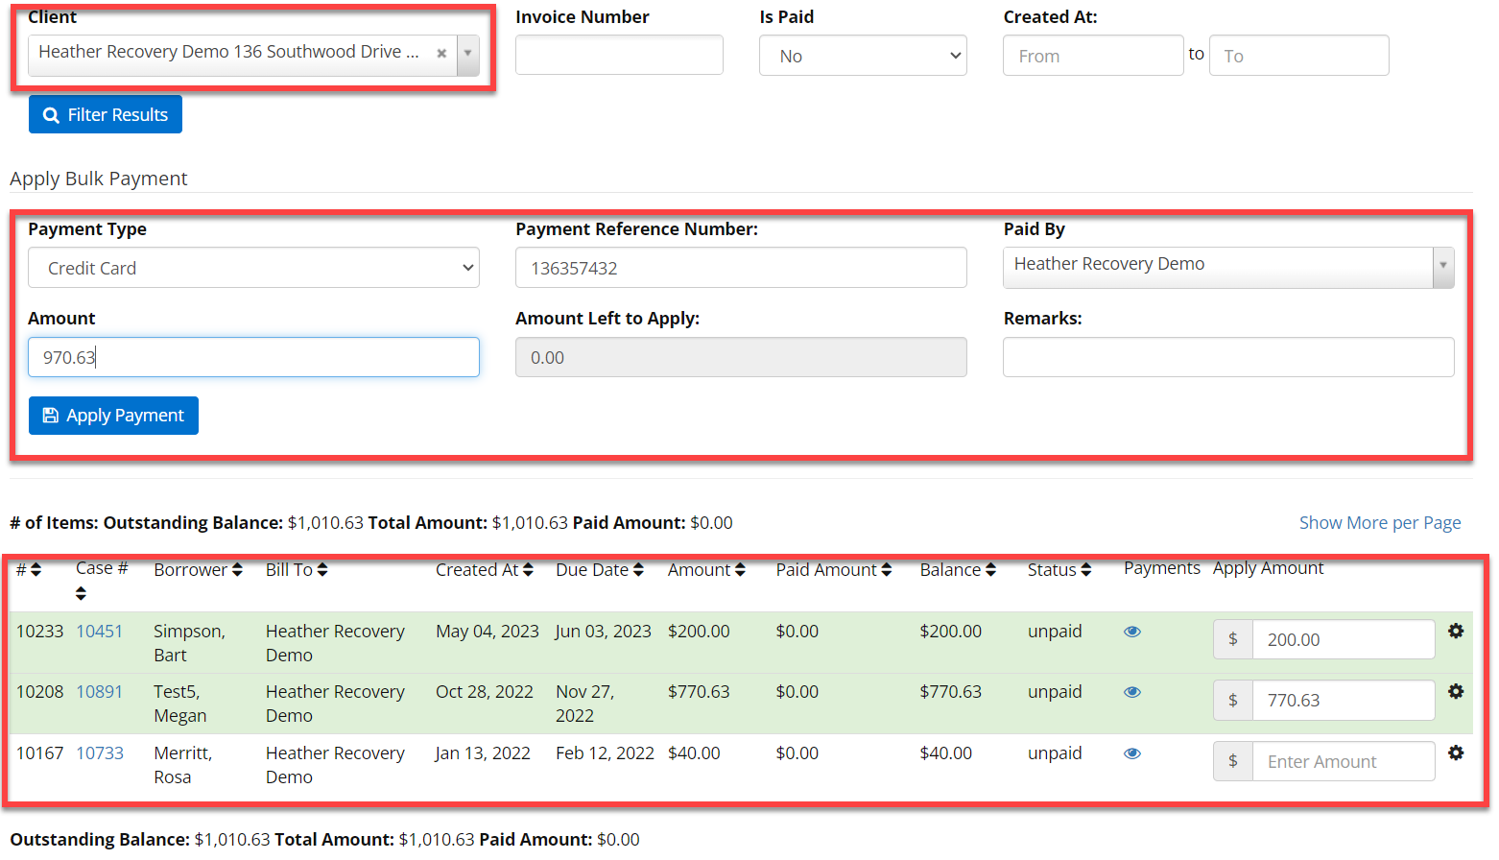Sort by the Bill To column arrows

point(322,569)
